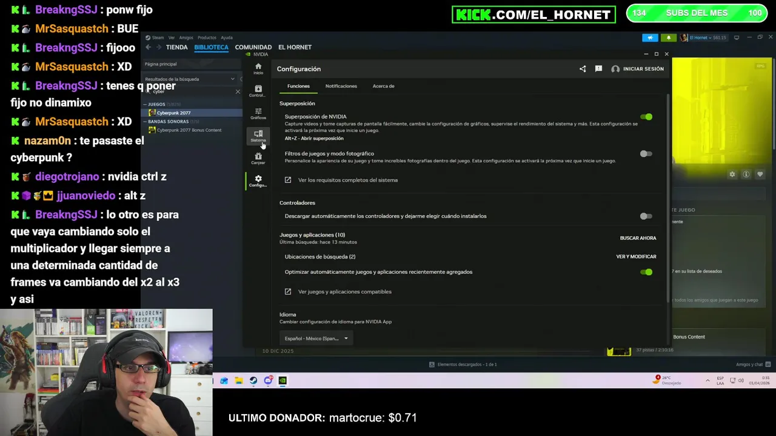Click VER Y MODIFICAR button
Screen dimensions: 776x436
click(x=636, y=257)
